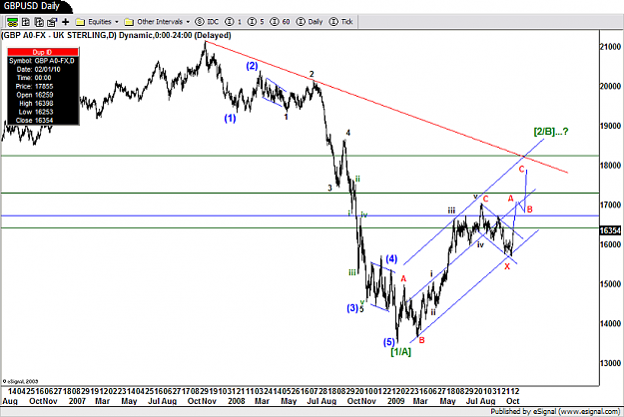Viewport: 624px width, 417px height.
Task: Switch to the 5 minute interval
Action: 256,22
